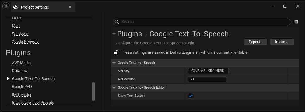Click the unlocked padlock icon
Viewport: 305px width, 112px height.
coord(116,52)
